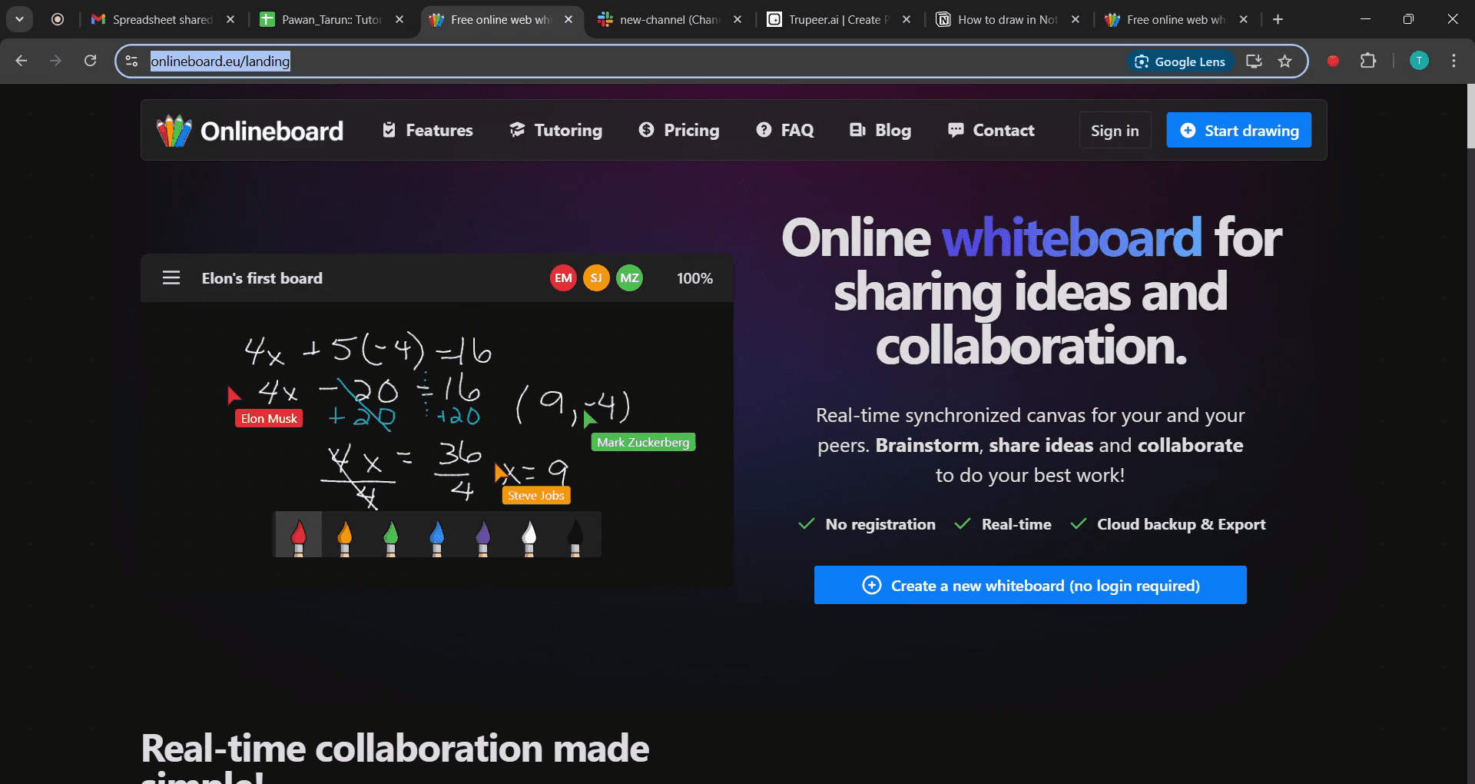Click the Real-time feature text
Viewport: 1475px width, 784px height.
[1016, 524]
